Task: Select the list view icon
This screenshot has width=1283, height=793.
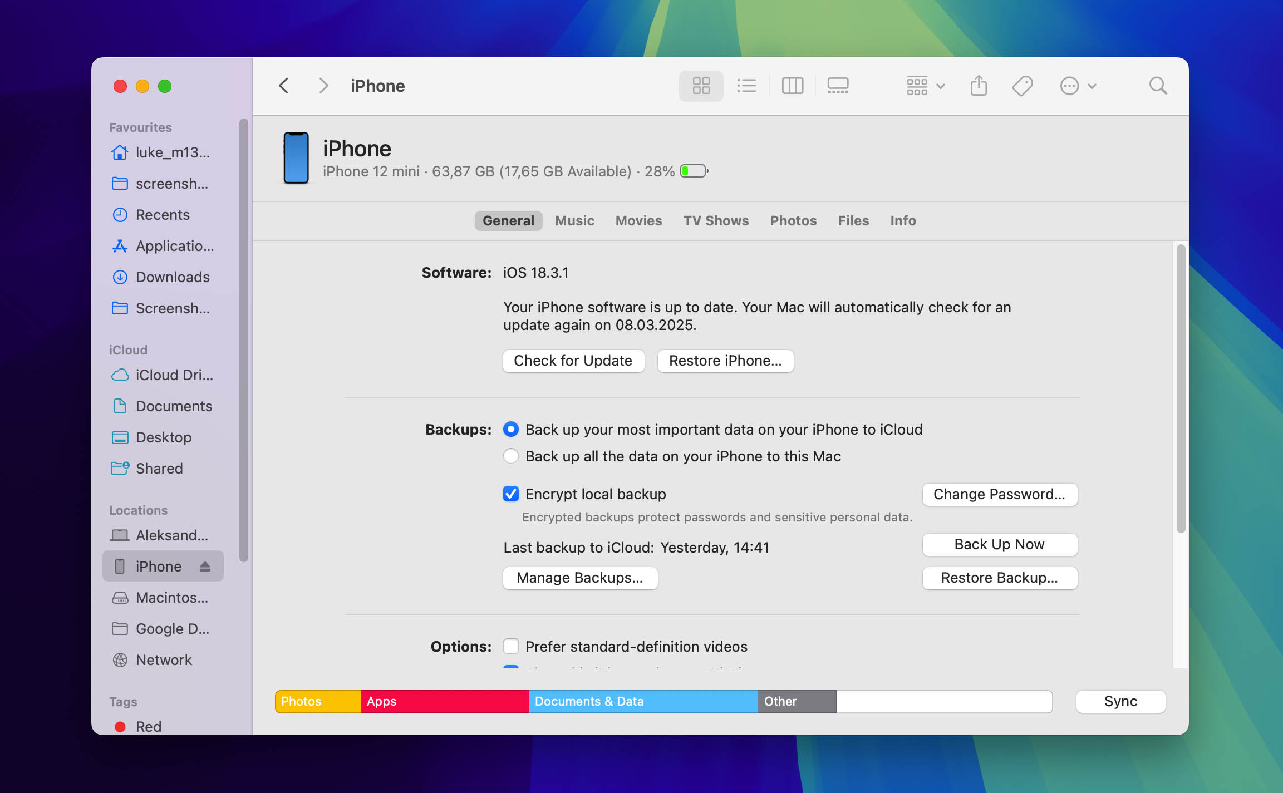Action: [747, 86]
